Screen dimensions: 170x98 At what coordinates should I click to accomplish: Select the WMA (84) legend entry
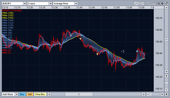coord(7,33)
